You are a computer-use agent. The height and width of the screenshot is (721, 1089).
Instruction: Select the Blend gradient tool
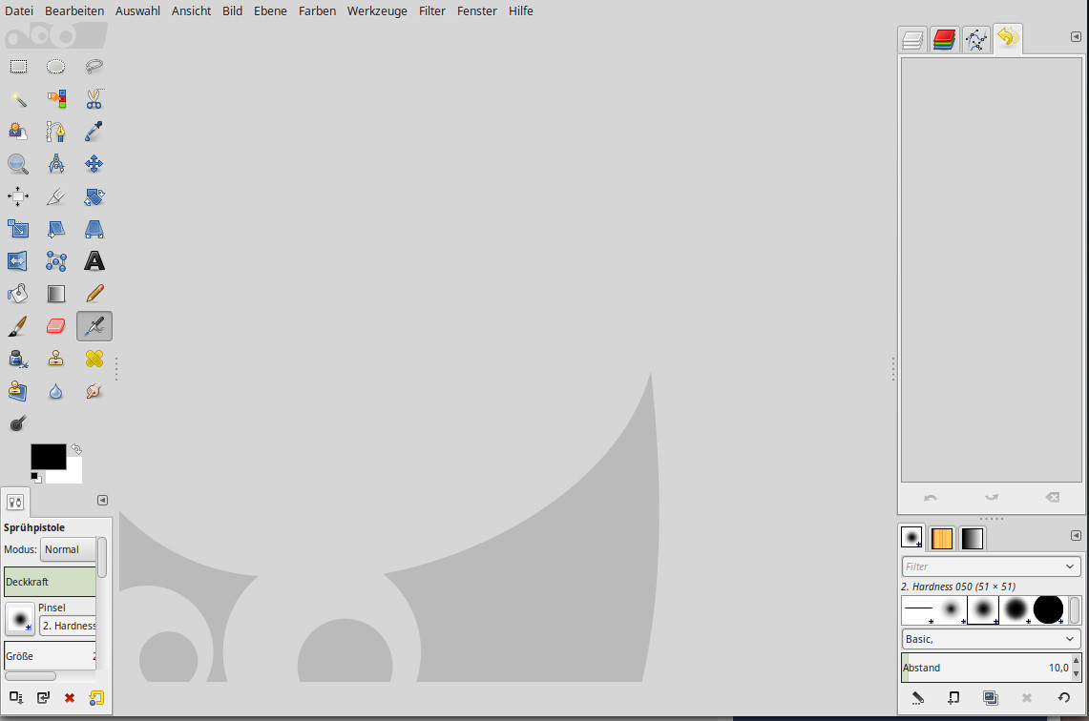pos(55,294)
